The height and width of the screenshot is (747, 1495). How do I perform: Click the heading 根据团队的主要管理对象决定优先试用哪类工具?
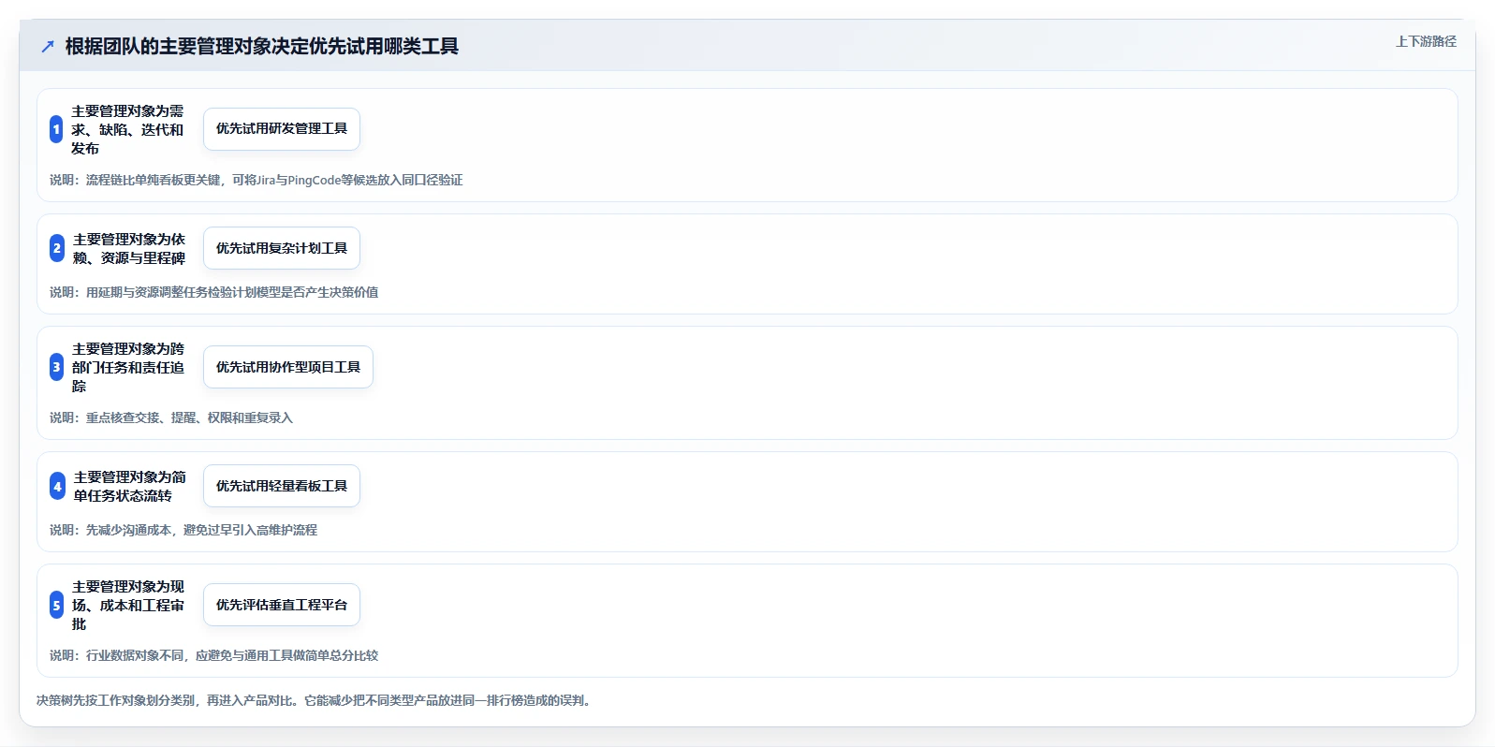click(x=262, y=46)
